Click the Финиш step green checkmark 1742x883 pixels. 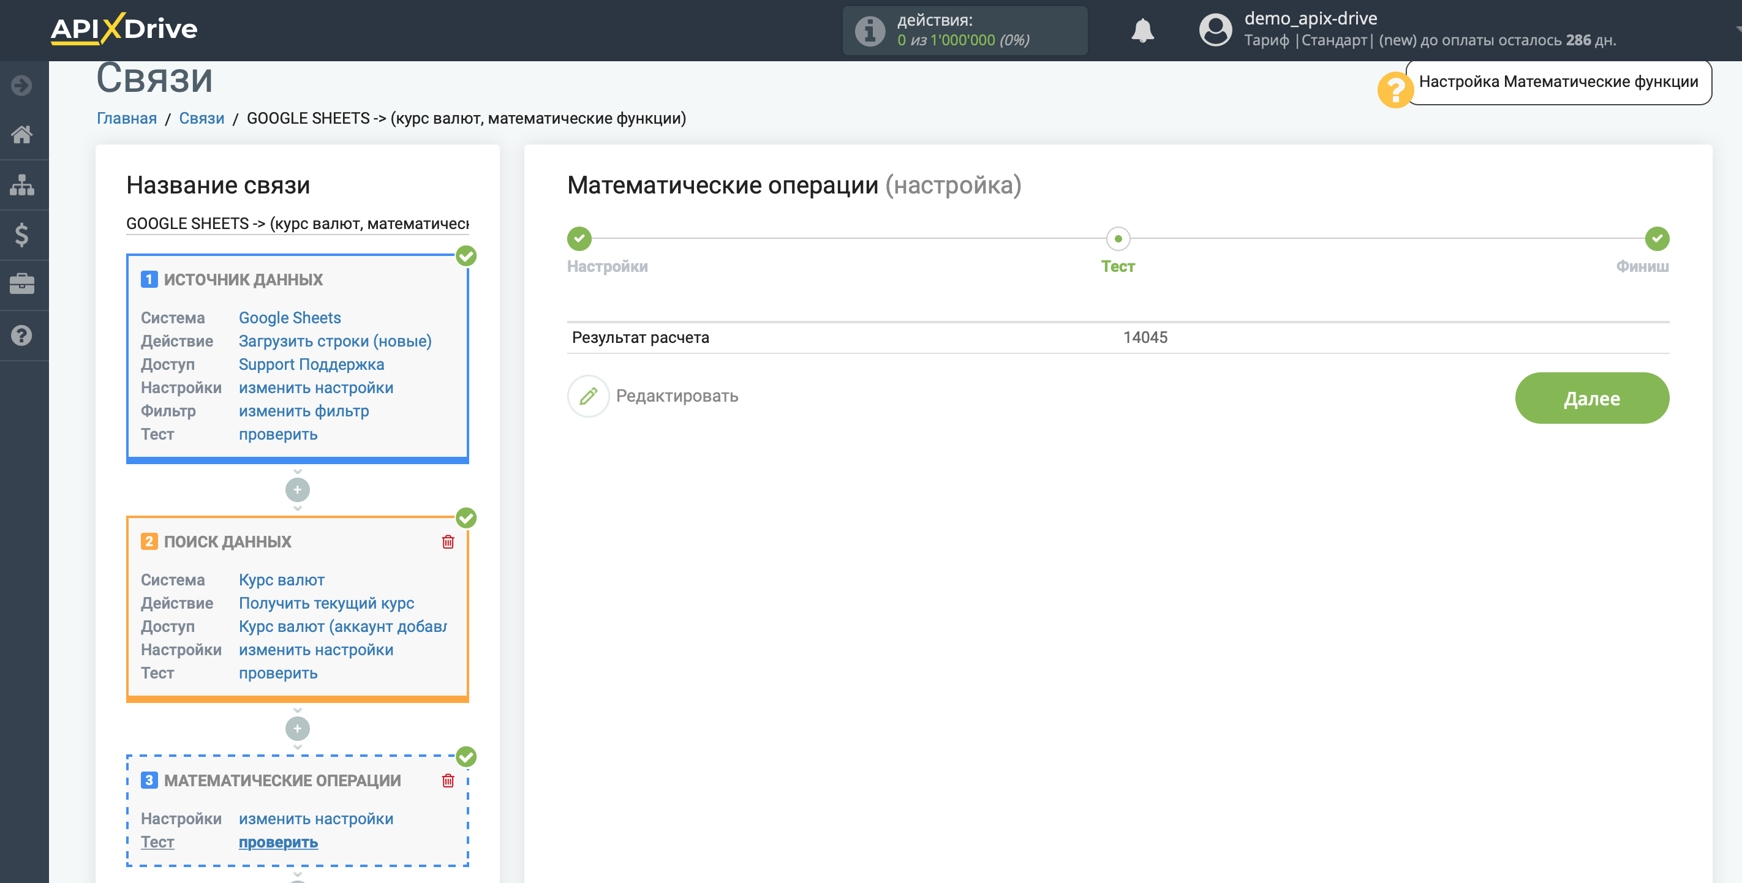[x=1657, y=239]
